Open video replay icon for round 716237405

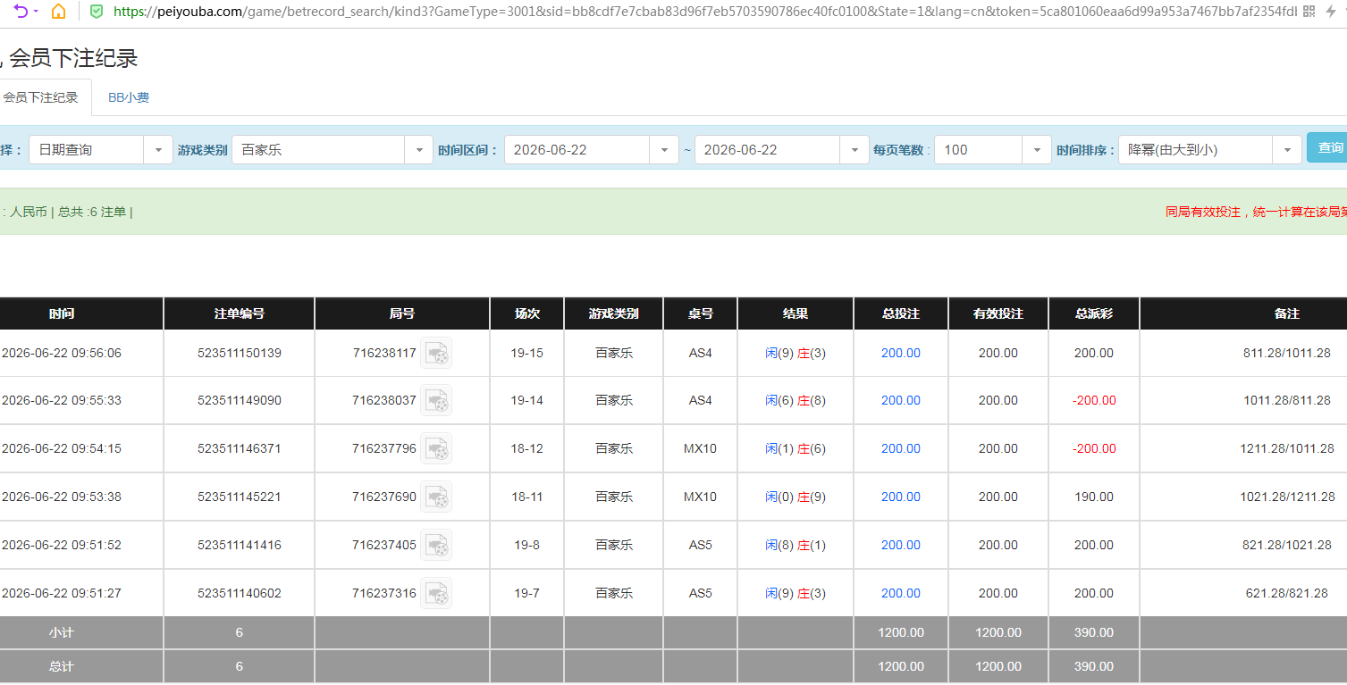[x=436, y=545]
